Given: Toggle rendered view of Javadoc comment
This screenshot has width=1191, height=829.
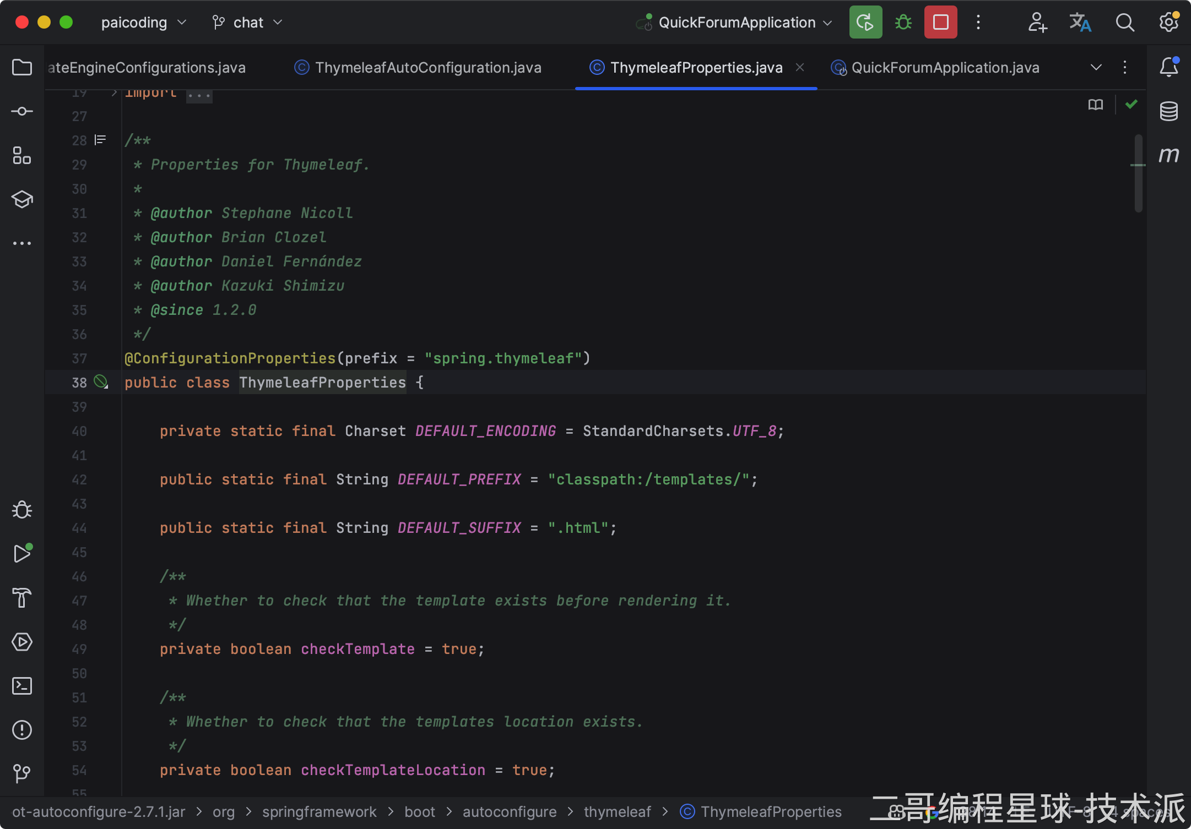Looking at the screenshot, I should [x=100, y=140].
